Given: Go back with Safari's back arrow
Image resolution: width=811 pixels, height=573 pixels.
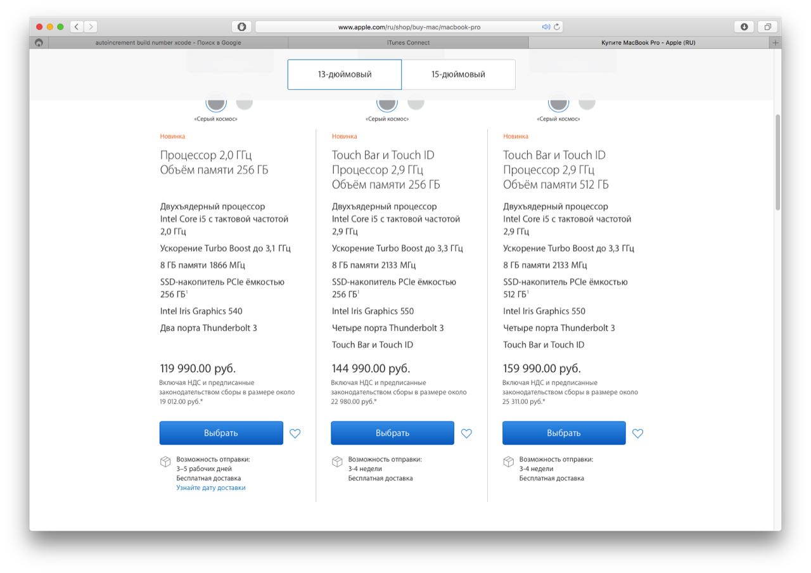Looking at the screenshot, I should [x=77, y=27].
